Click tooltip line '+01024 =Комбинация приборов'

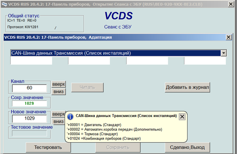[104, 138]
